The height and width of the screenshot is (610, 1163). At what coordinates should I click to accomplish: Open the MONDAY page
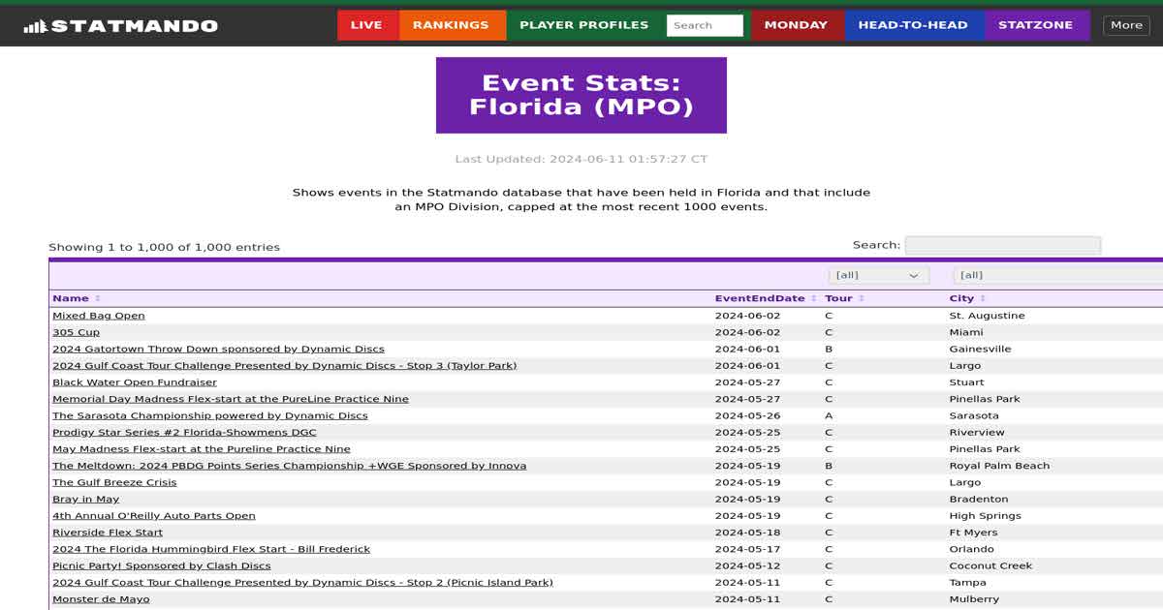coord(797,24)
